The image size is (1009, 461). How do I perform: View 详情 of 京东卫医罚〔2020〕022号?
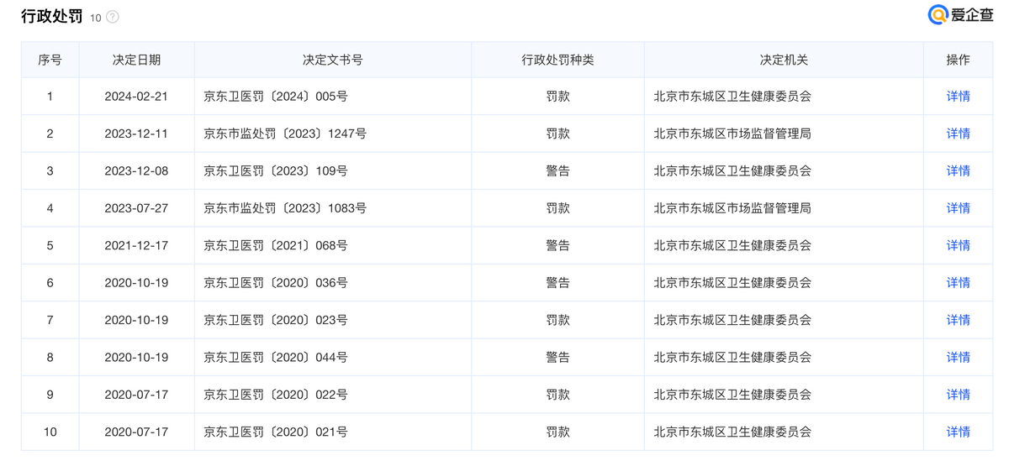point(958,395)
